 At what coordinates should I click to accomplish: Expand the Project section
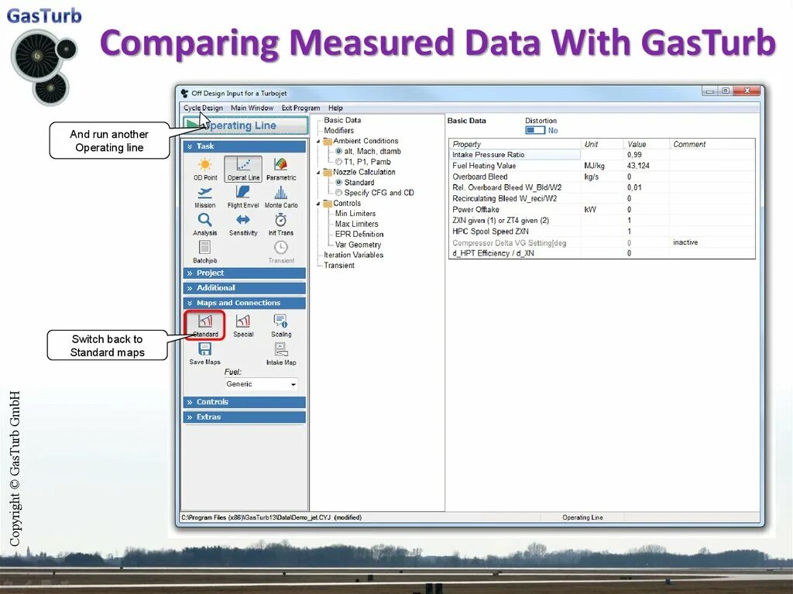tap(244, 273)
